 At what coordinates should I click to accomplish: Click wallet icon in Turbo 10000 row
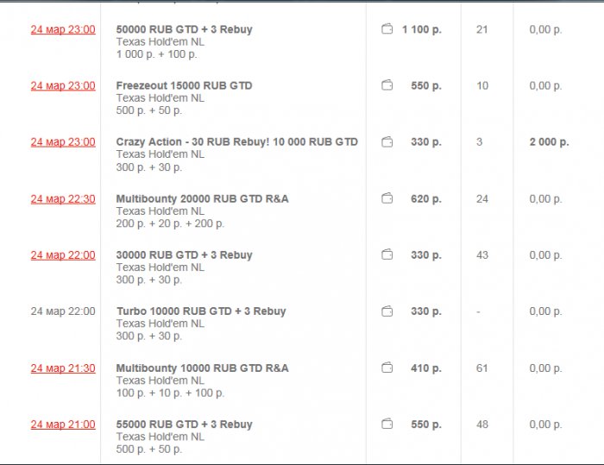coord(387,311)
